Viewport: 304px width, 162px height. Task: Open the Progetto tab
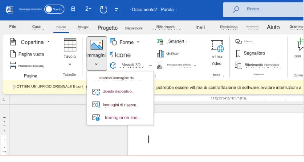click(x=108, y=28)
